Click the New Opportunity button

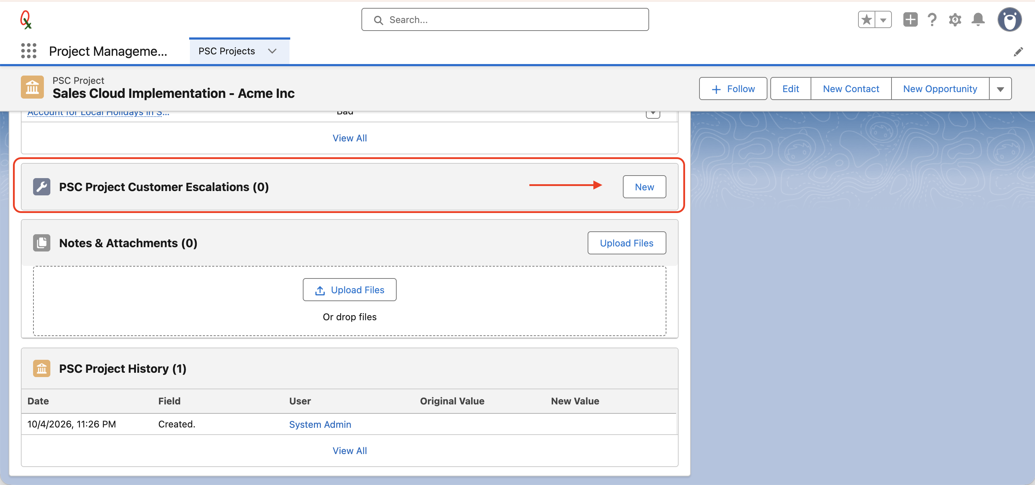940,89
